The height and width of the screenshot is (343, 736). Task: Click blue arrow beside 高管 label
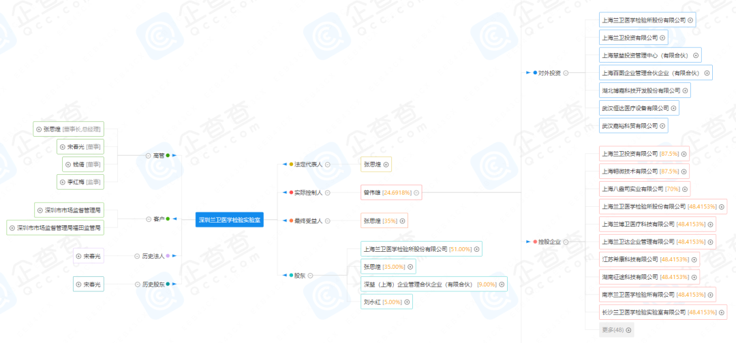[174, 155]
